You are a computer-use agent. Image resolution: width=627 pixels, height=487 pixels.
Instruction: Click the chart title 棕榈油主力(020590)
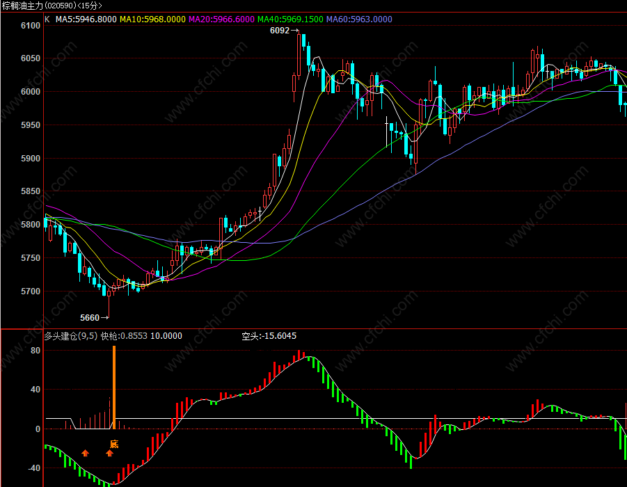[x=39, y=6]
